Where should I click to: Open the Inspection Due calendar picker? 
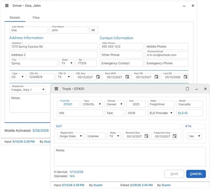(175, 136)
